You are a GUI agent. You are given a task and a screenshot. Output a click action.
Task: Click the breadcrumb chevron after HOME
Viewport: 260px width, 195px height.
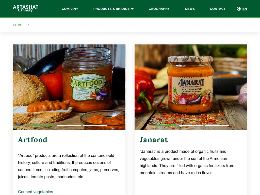pyautogui.click(x=28, y=25)
